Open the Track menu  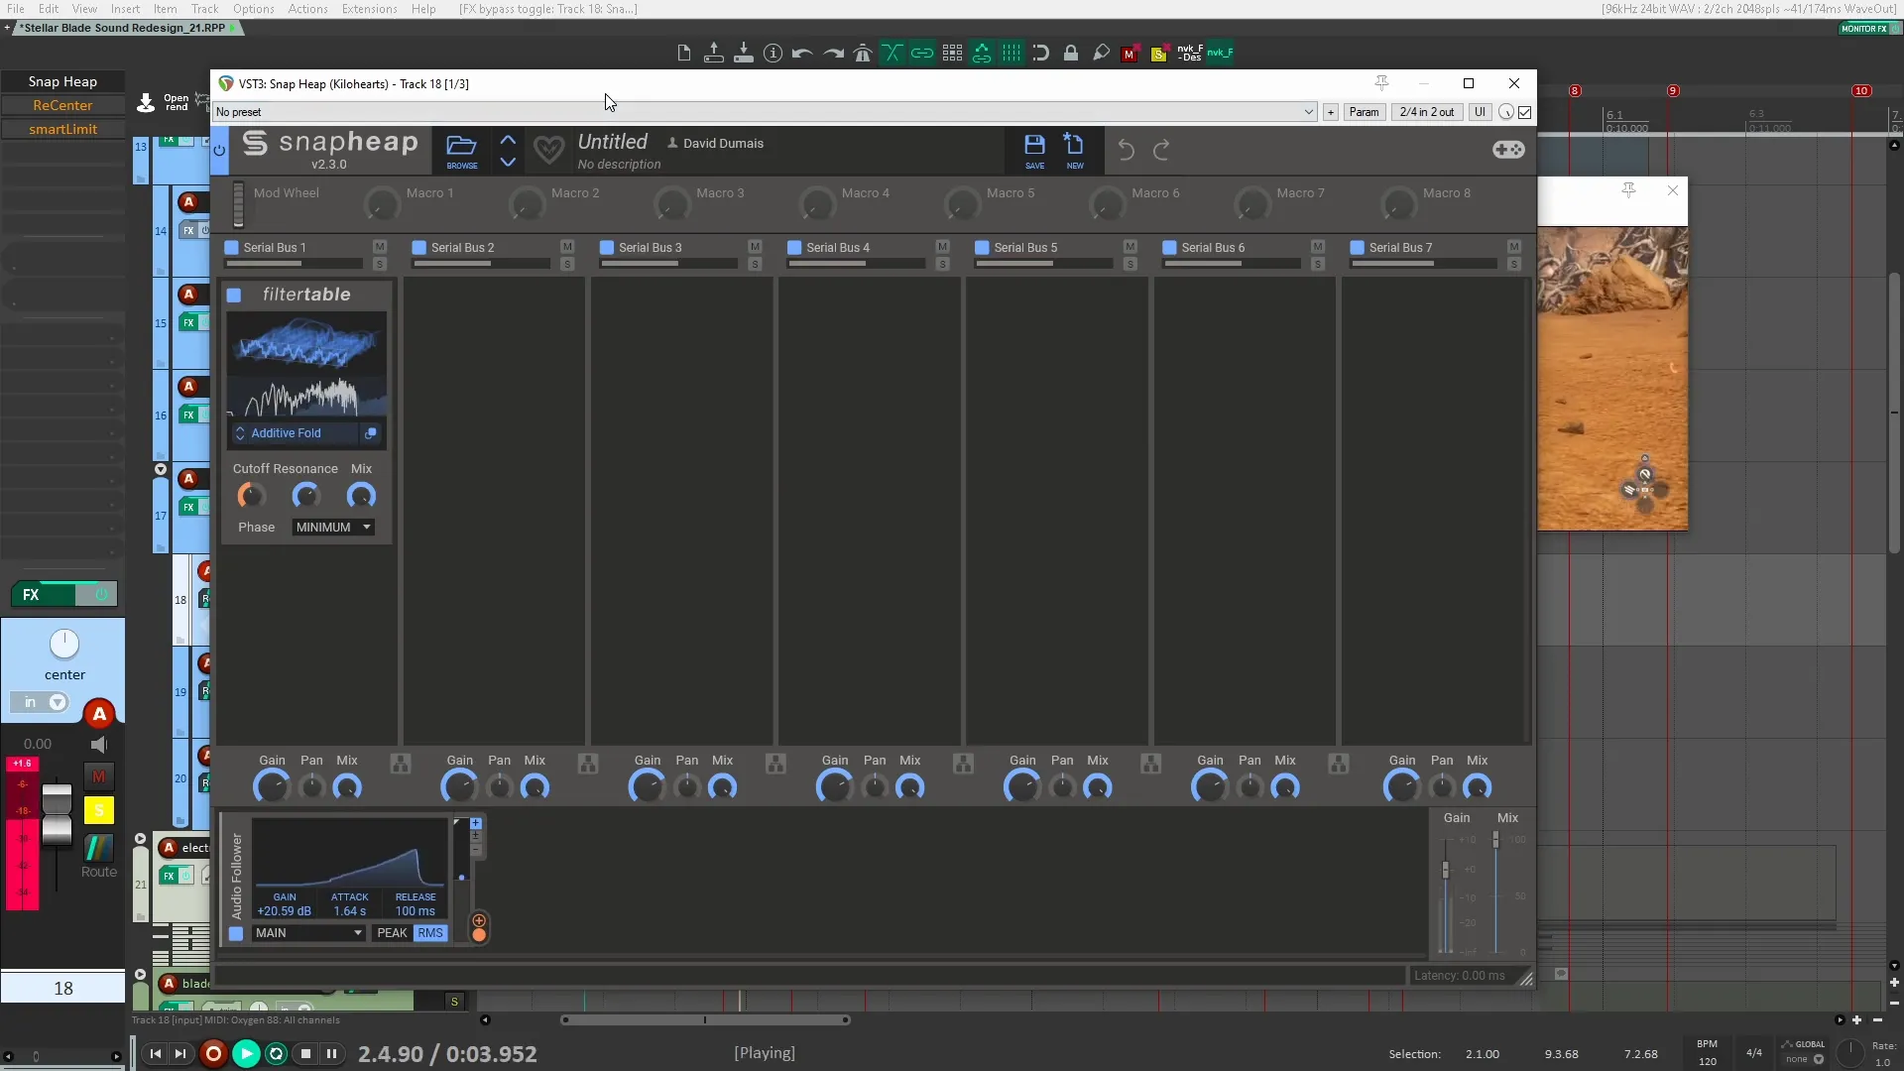click(x=204, y=9)
